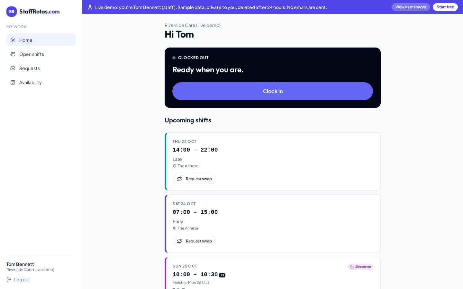Clock in for your shift
Viewport: 463px width, 289px height.
tap(273, 91)
